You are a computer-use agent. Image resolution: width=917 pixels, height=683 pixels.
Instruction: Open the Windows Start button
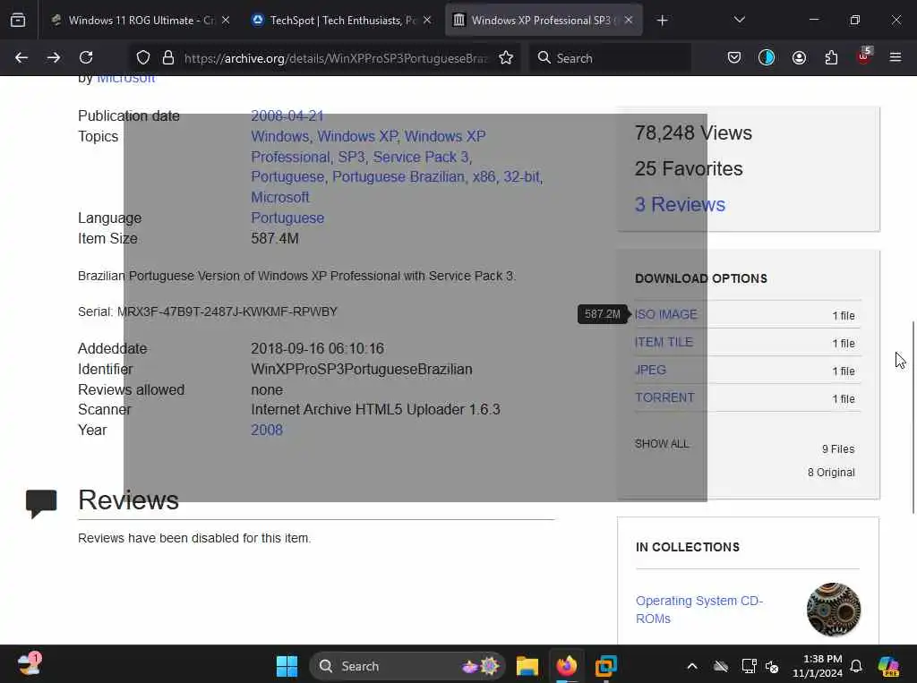click(287, 666)
